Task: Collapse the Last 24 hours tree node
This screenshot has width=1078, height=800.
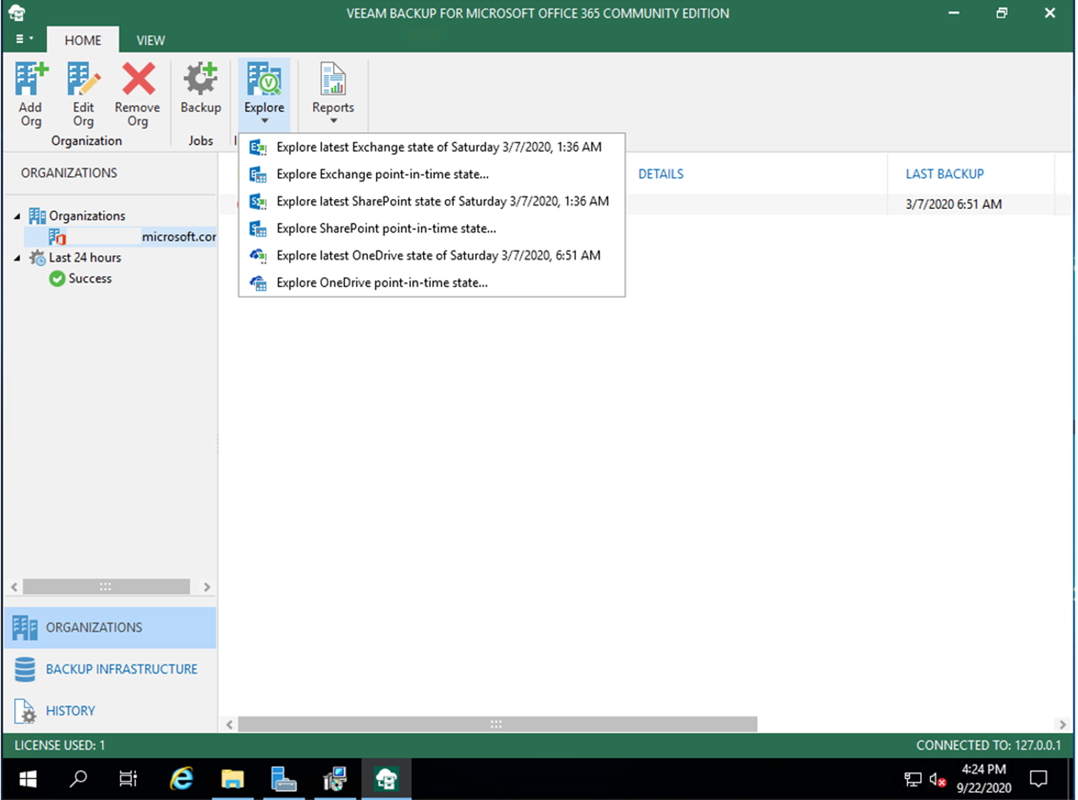Action: (17, 258)
